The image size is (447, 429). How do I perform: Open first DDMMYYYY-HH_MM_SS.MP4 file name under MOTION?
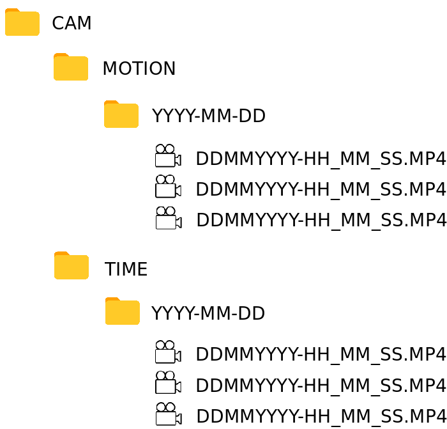coord(321,159)
